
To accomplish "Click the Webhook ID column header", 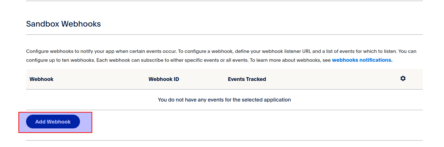I will click(164, 79).
